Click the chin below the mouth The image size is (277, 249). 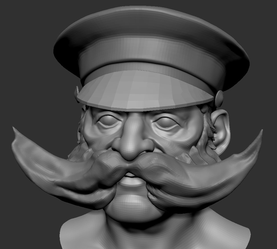click(131, 203)
